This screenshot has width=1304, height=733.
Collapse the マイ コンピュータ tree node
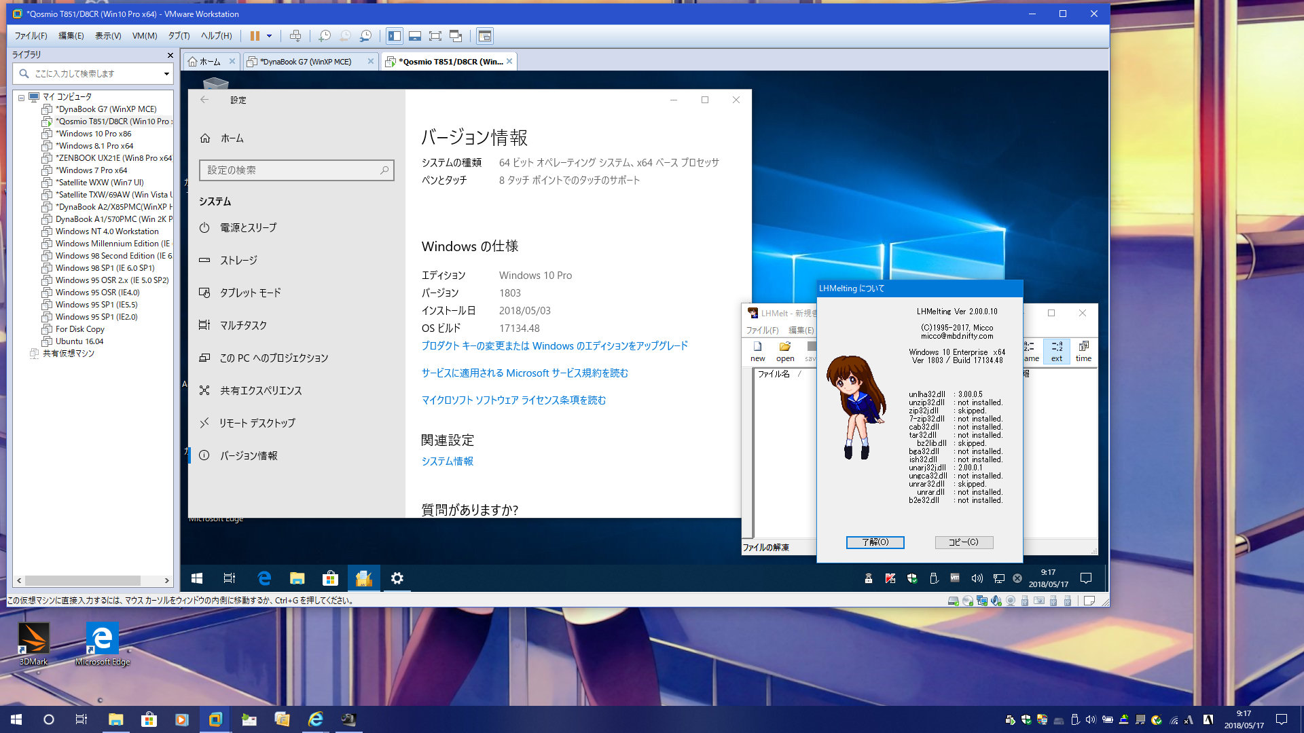pyautogui.click(x=21, y=98)
